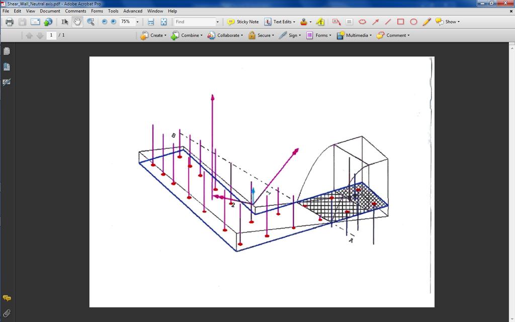Open the Create dropdown
515x322 pixels.
click(x=153, y=36)
